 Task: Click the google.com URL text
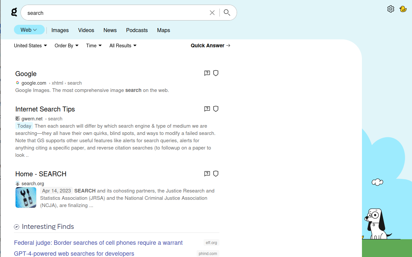pos(34,83)
